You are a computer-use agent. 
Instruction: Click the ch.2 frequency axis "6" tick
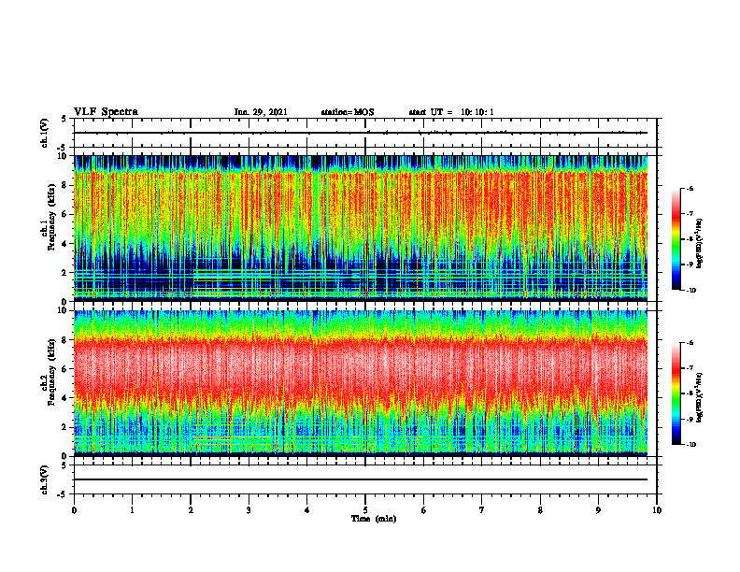coord(65,369)
